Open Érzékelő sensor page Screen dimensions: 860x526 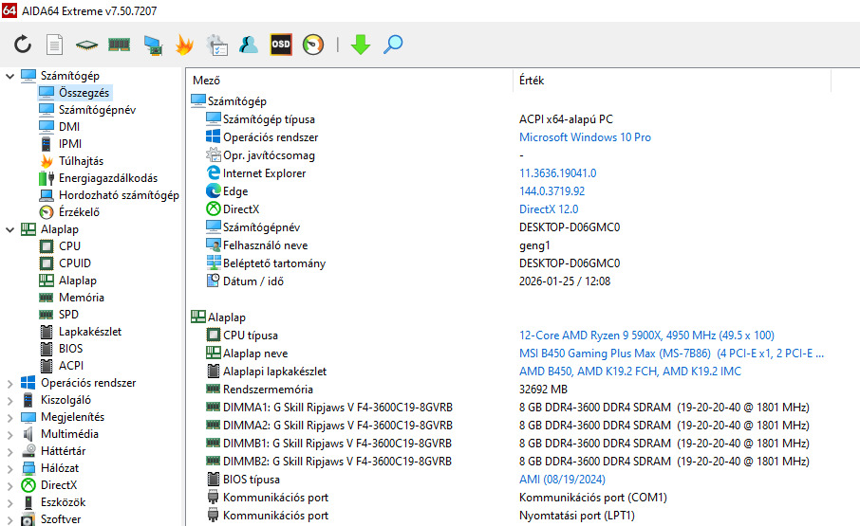[79, 212]
